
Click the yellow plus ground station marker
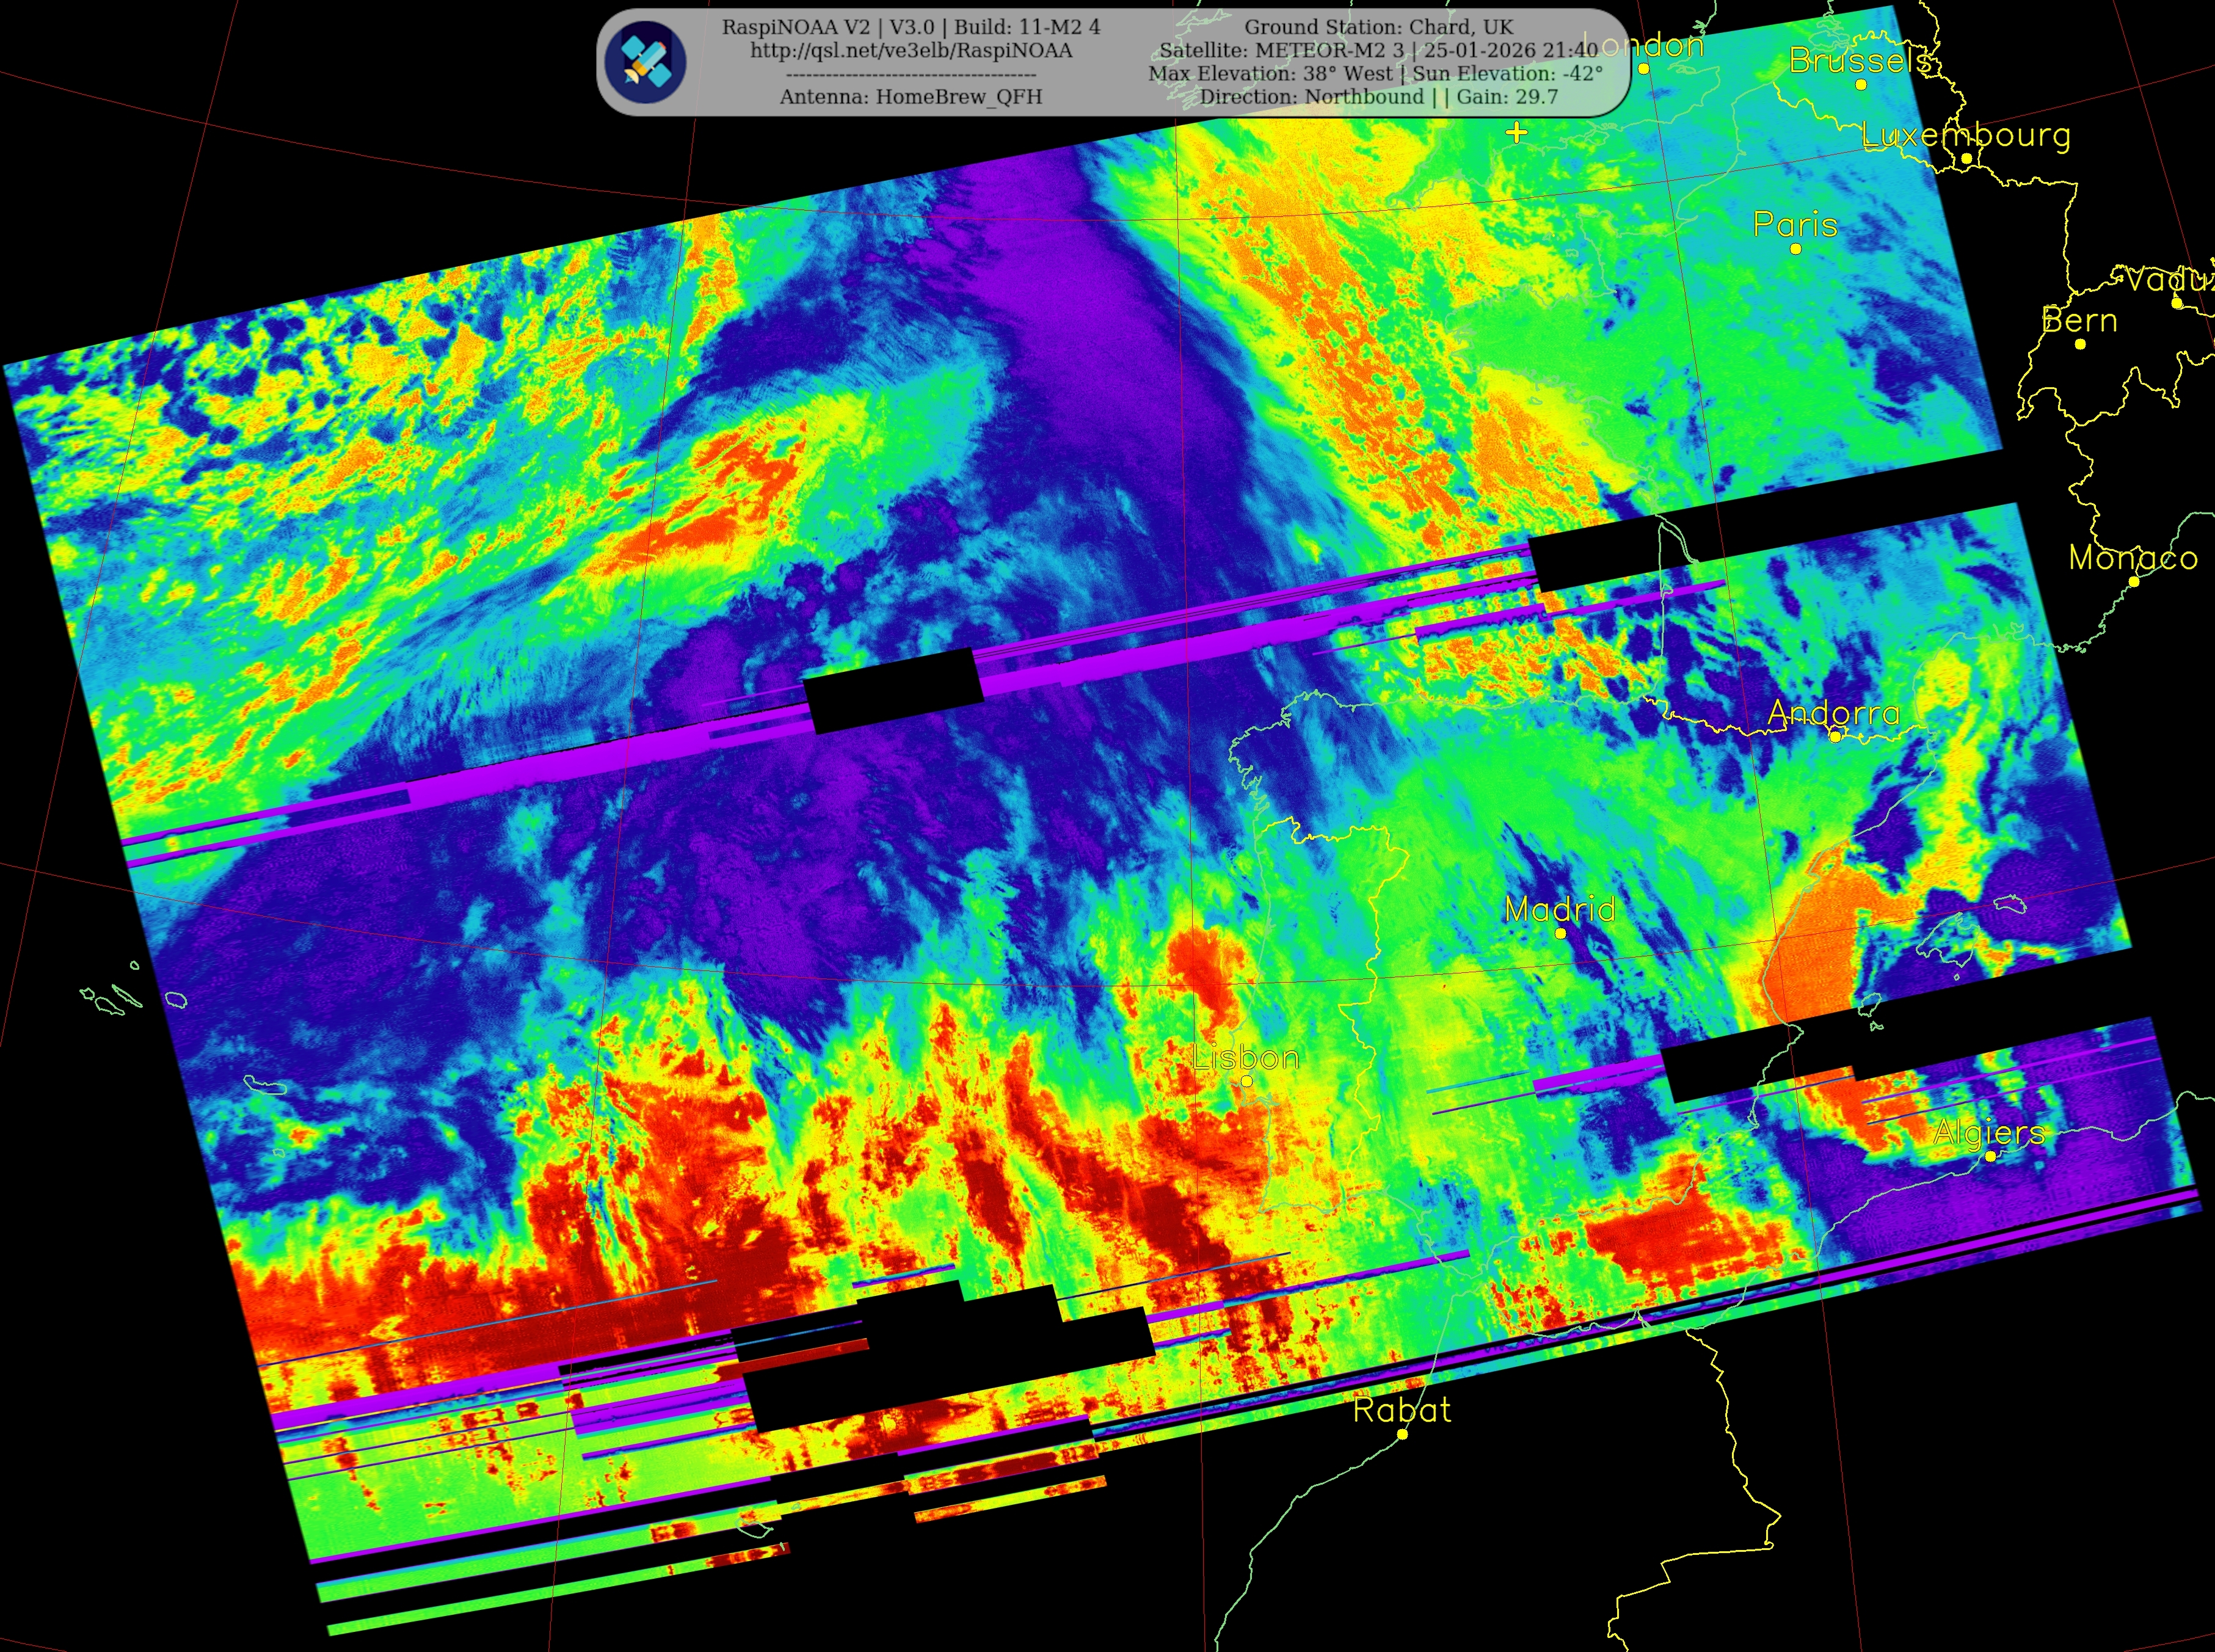pos(1517,132)
